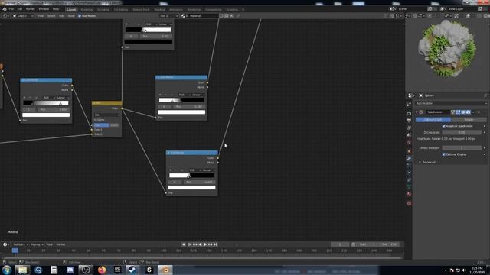The width and height of the screenshot is (490, 275).
Task: Browse materials with the material sphere icon
Action: click(184, 15)
